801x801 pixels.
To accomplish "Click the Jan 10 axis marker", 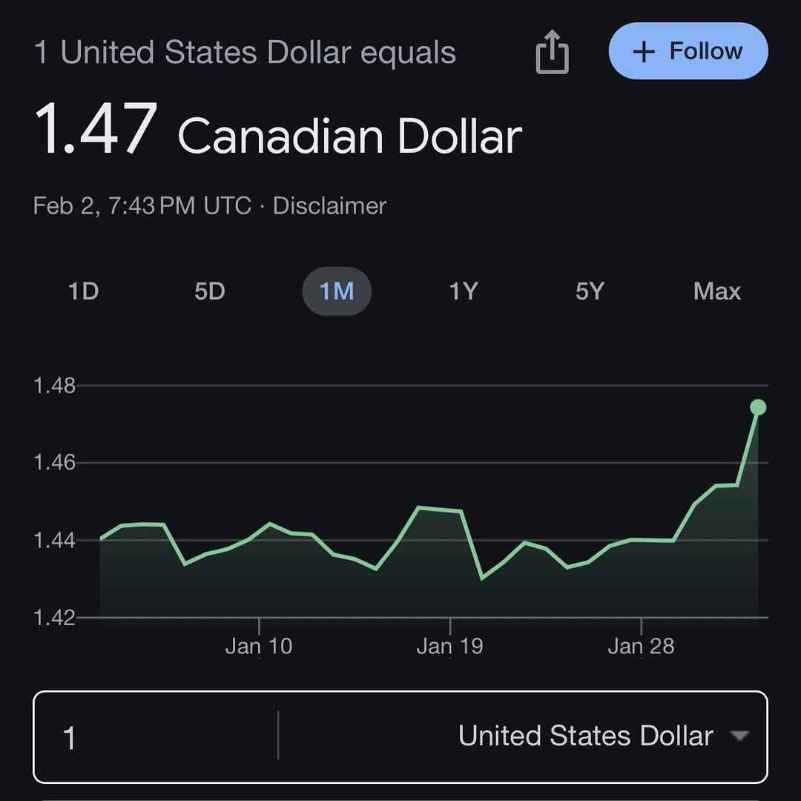I will point(259,646).
